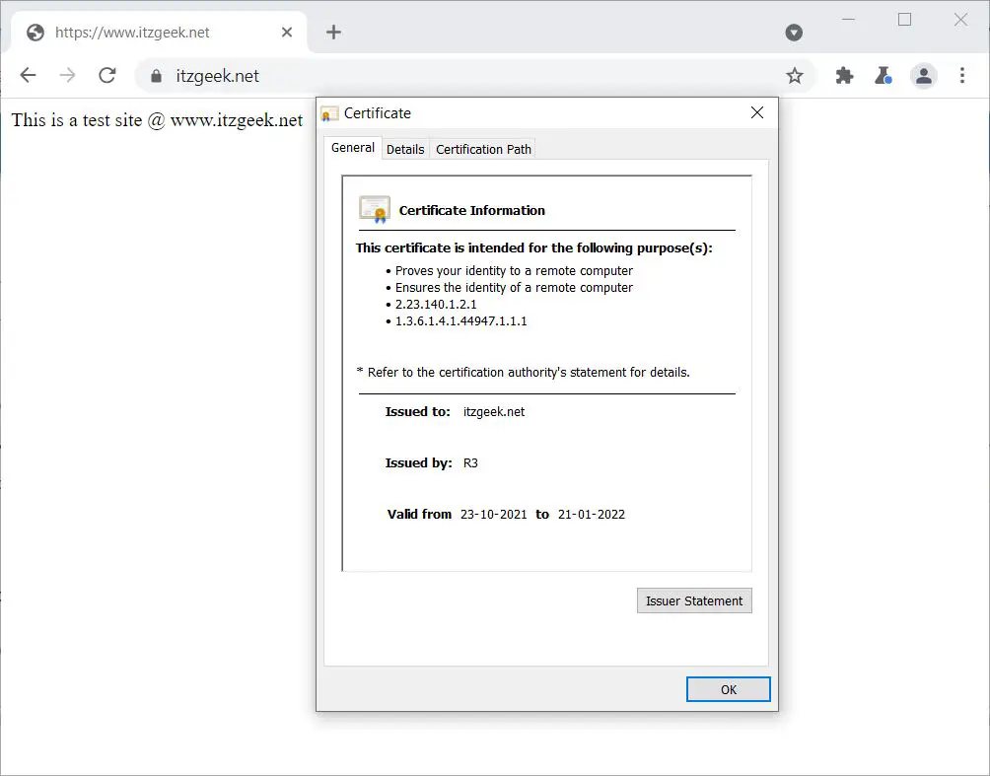Click the Issuer Statement button

coord(694,600)
